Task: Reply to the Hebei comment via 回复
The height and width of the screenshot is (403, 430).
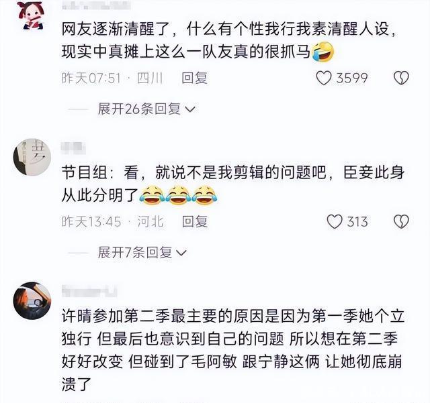Action: click(194, 221)
